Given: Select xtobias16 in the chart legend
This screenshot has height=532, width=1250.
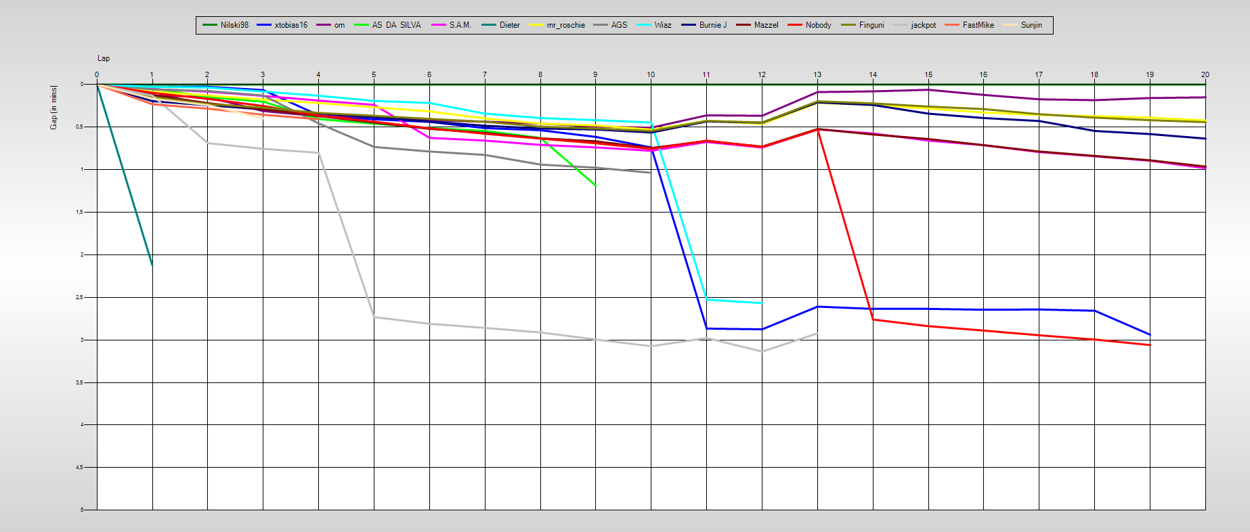Looking at the screenshot, I should pyautogui.click(x=290, y=25).
